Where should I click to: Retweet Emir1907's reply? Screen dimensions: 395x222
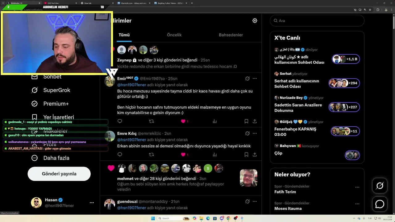click(x=151, y=121)
